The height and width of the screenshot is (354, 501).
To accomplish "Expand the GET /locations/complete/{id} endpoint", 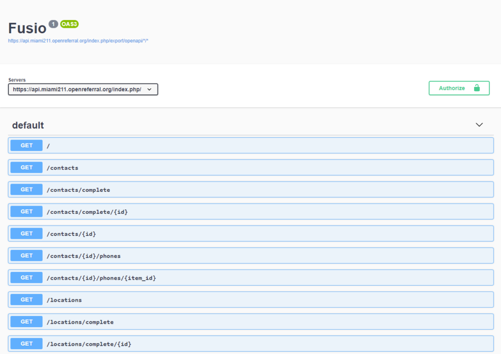I will pos(251,343).
